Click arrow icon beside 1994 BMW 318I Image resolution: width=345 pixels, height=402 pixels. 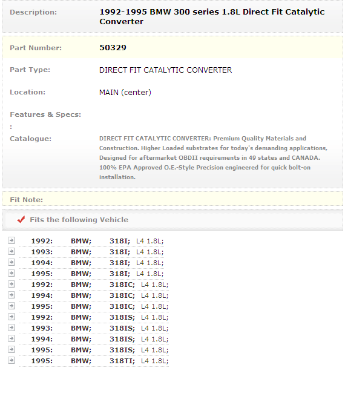coord(11,262)
